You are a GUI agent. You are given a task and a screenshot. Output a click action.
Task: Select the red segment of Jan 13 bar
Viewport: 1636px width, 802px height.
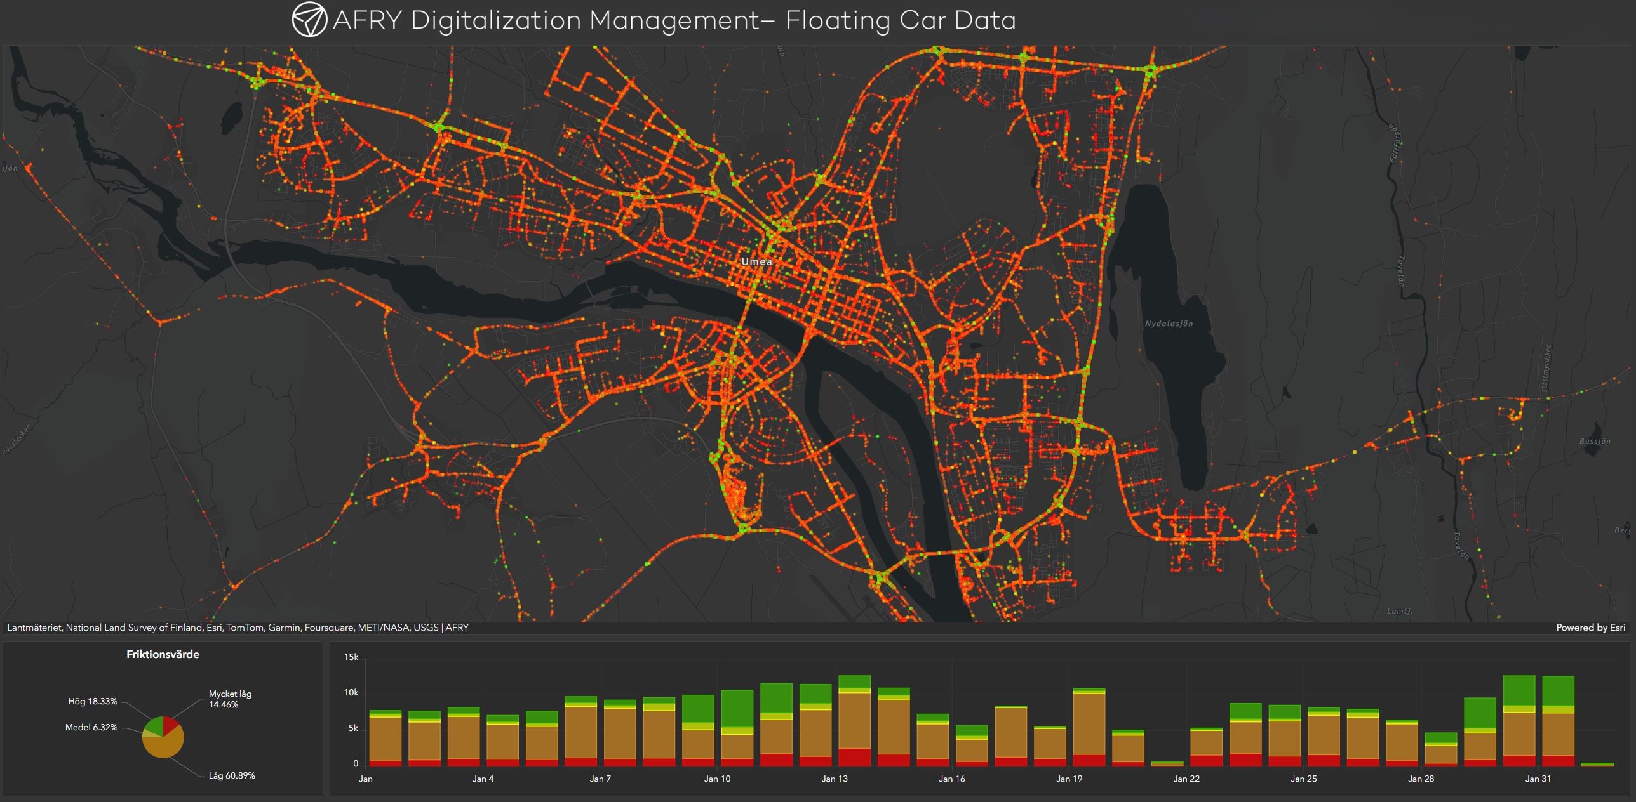tap(854, 757)
